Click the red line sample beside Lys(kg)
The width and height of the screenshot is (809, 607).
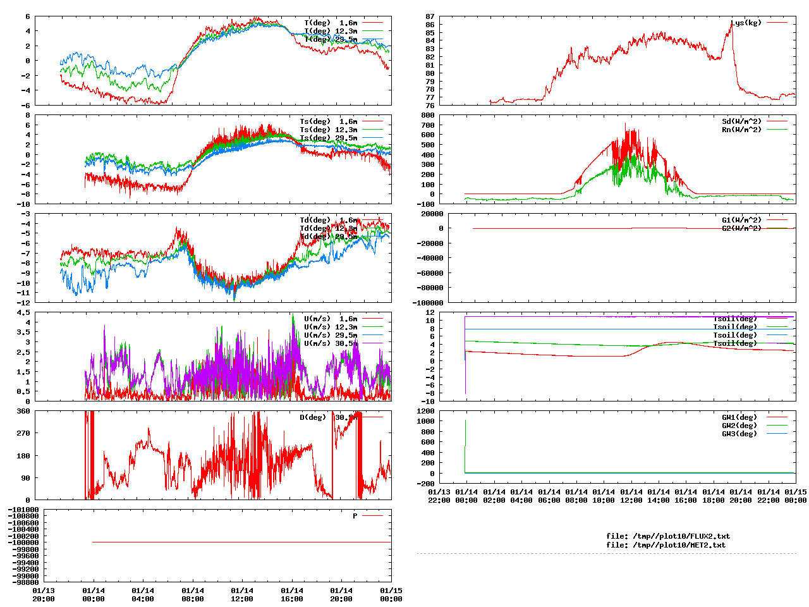(777, 23)
